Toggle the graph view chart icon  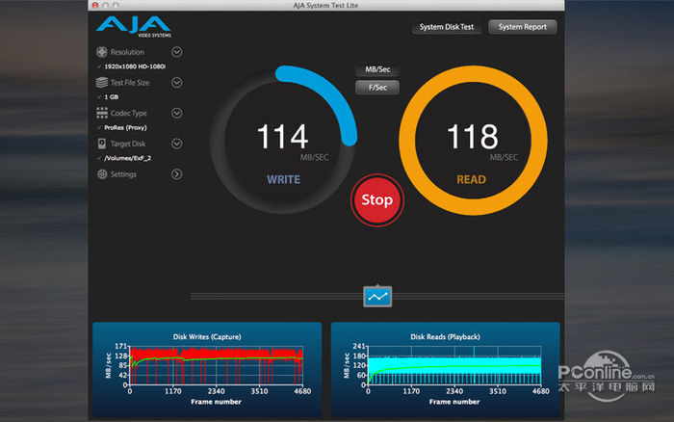377,297
